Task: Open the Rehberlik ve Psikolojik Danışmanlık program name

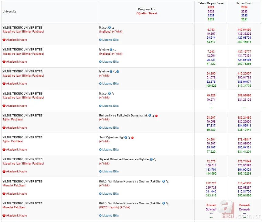Action: pyautogui.click(x=123, y=116)
